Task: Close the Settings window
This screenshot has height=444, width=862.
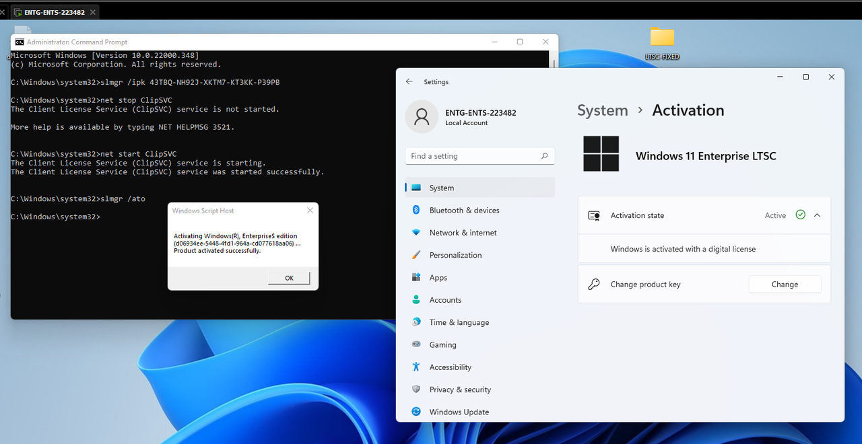Action: [832, 77]
